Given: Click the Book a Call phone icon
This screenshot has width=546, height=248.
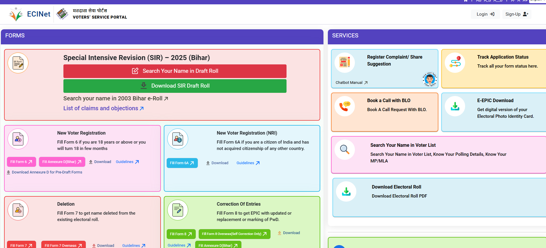Looking at the screenshot, I should [345, 106].
